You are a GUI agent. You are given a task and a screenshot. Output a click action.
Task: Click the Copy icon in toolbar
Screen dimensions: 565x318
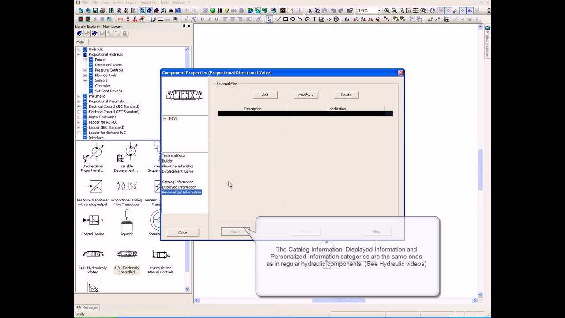317,11
